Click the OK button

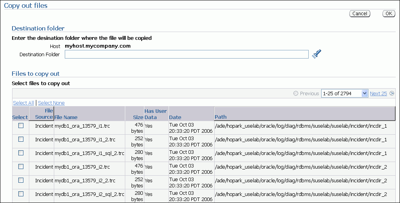pos(389,14)
